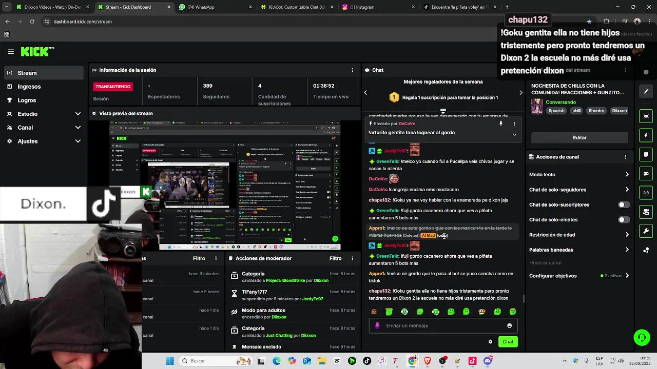
Task: Open the pinned message three-dot options
Action: click(514, 124)
